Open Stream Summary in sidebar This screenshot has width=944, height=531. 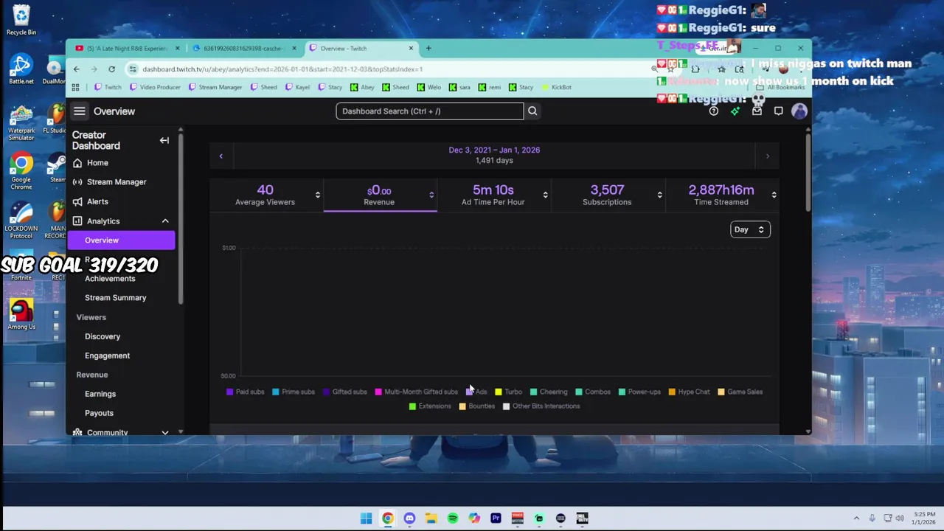click(x=116, y=298)
